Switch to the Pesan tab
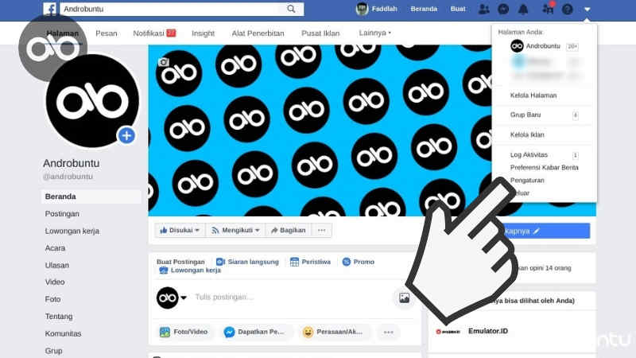The image size is (636, 358). pos(107,33)
